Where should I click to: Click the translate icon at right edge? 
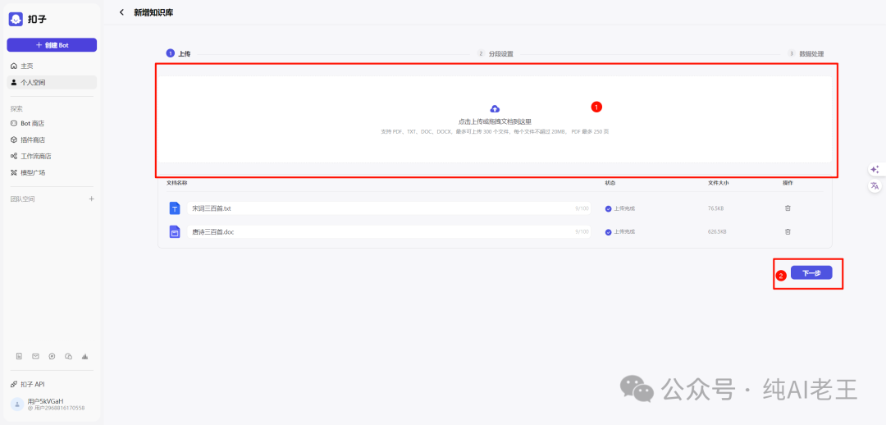tap(875, 185)
